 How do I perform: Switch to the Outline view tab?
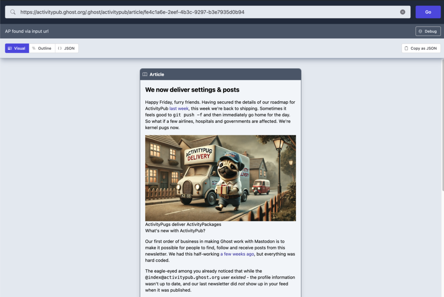[42, 48]
